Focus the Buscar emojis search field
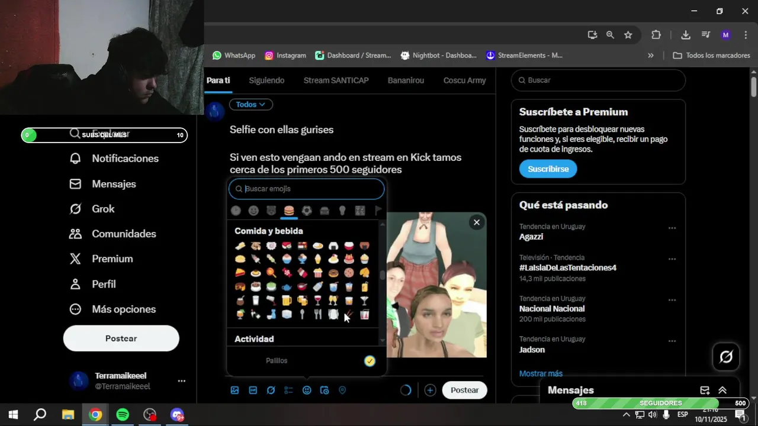758x426 pixels. pyautogui.click(x=307, y=189)
